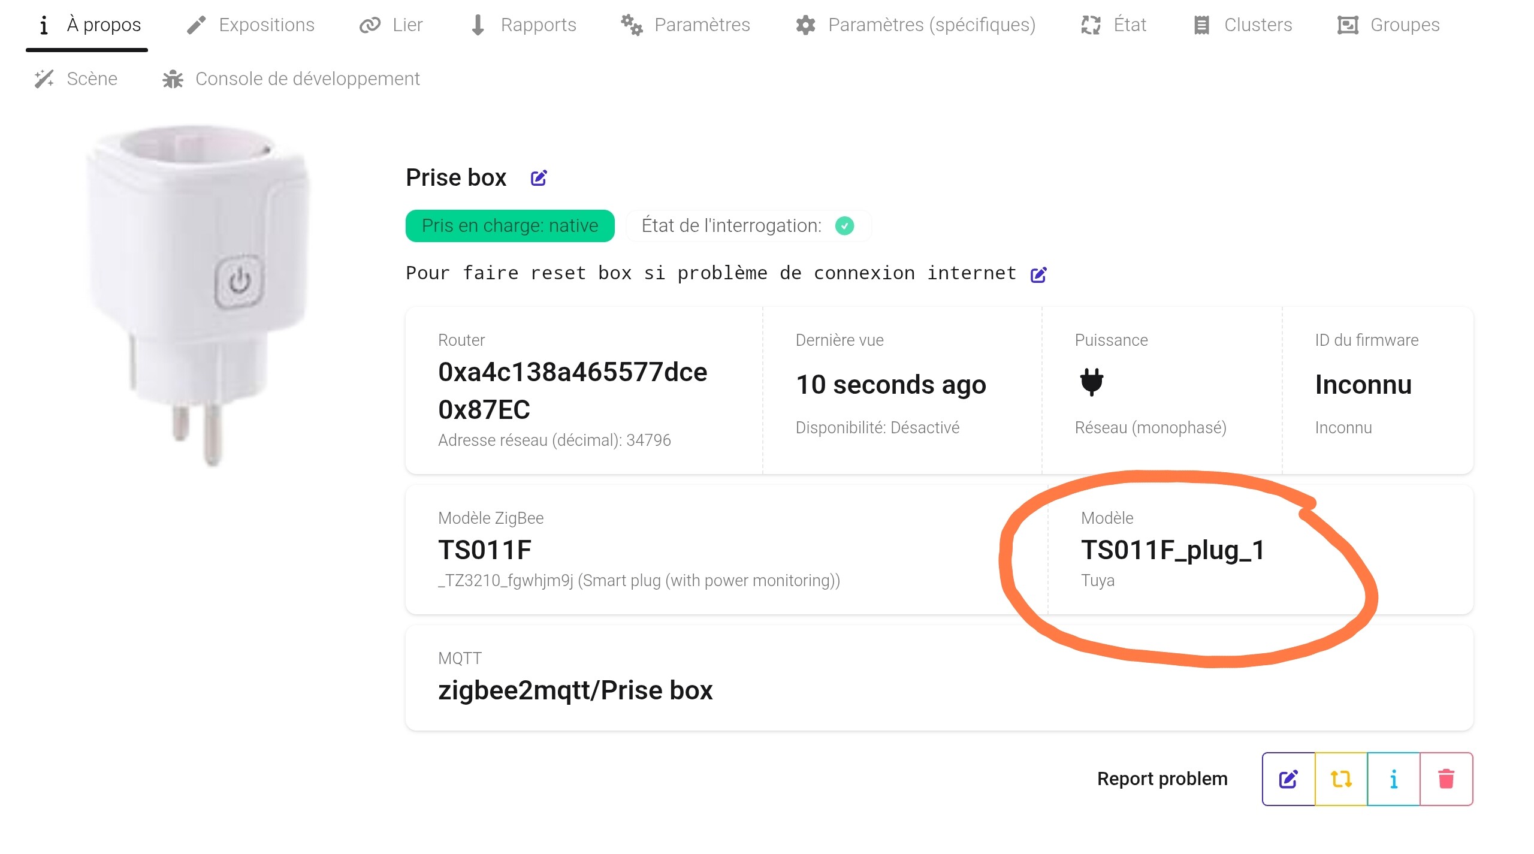Image resolution: width=1534 pixels, height=854 pixels.
Task: Open the État tab
Action: coord(1114,25)
